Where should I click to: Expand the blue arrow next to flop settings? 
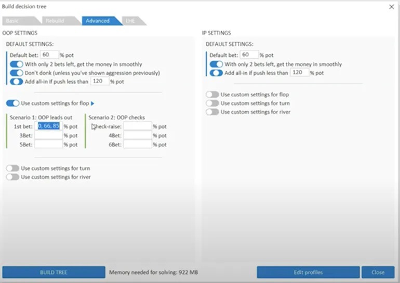pyautogui.click(x=92, y=104)
